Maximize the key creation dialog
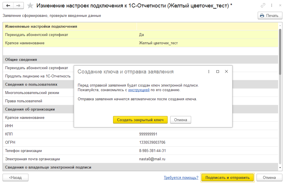 pos(218,72)
